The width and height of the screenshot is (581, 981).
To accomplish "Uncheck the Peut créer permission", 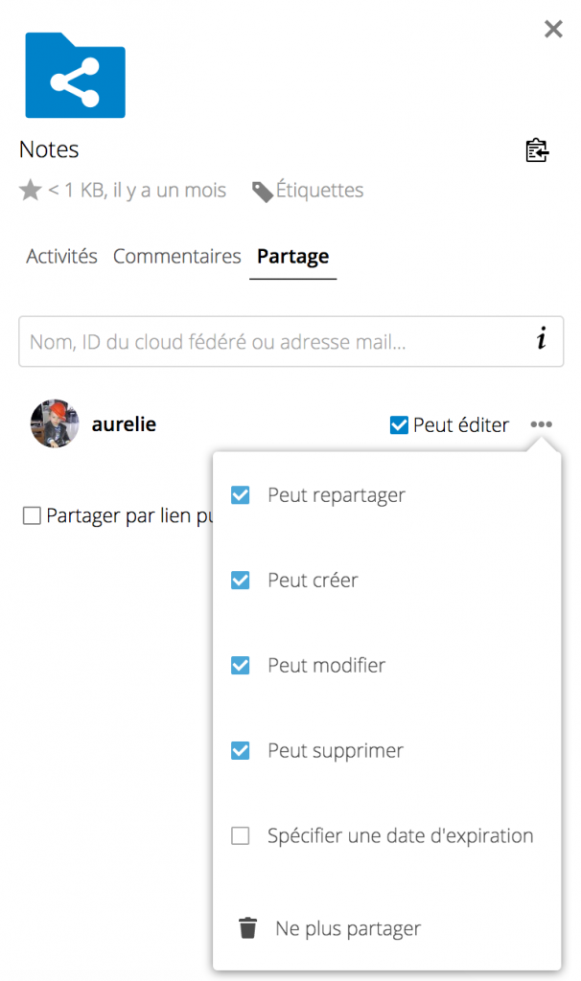I will point(240,580).
